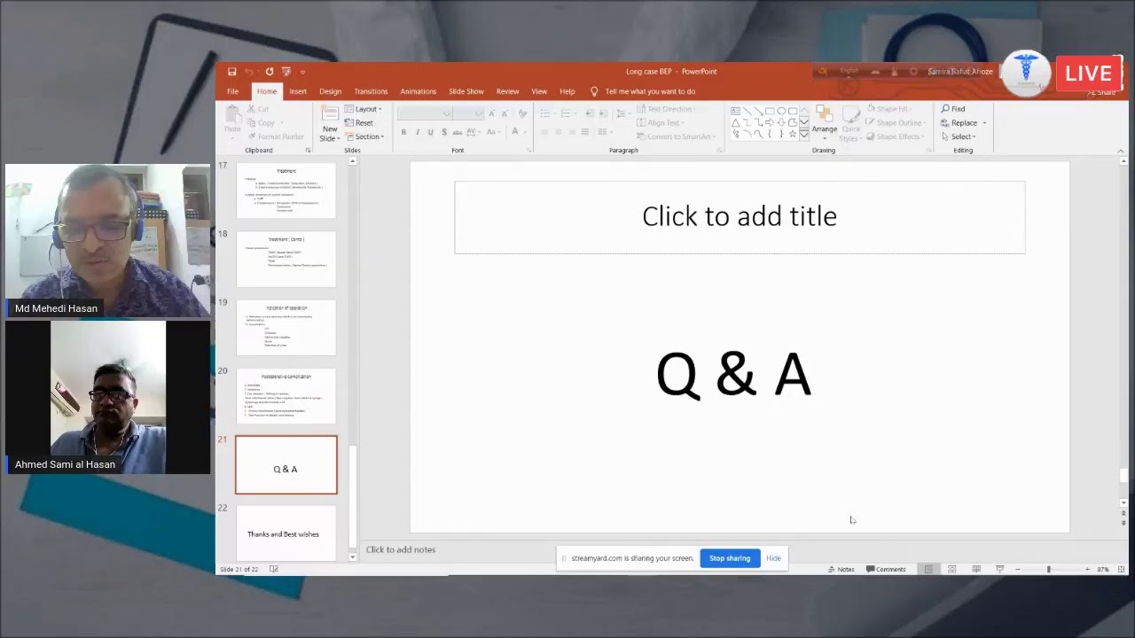1135x638 pixels.
Task: Open the Animations ribbon tab
Action: coord(418,91)
